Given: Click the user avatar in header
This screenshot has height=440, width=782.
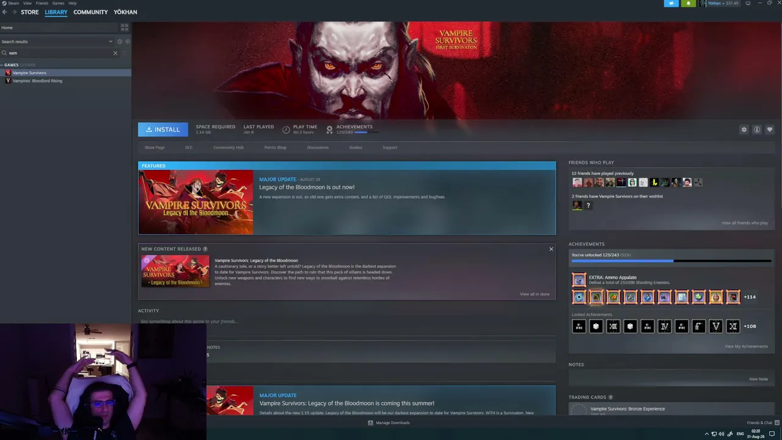Looking at the screenshot, I should [x=703, y=4].
